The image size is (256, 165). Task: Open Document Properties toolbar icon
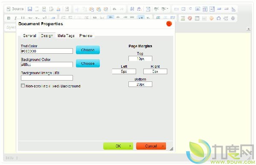pos(44,9)
